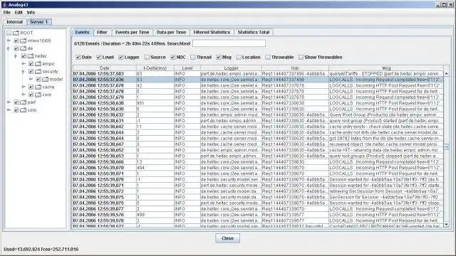Screen dimensions: 456x256
Task: Toggle the Level column checkbox
Action: 99,57
